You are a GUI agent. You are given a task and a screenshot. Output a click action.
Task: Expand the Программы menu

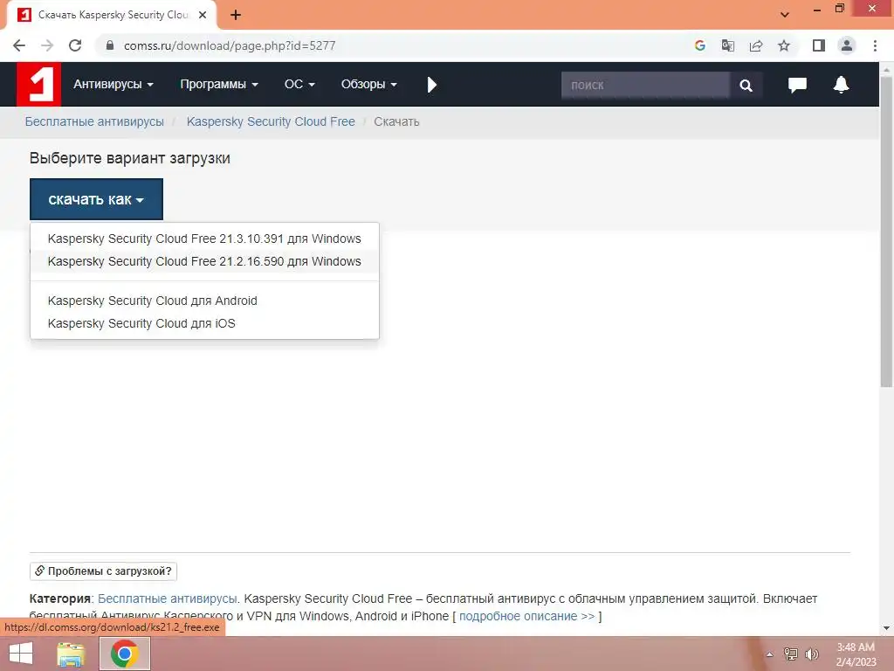point(219,85)
